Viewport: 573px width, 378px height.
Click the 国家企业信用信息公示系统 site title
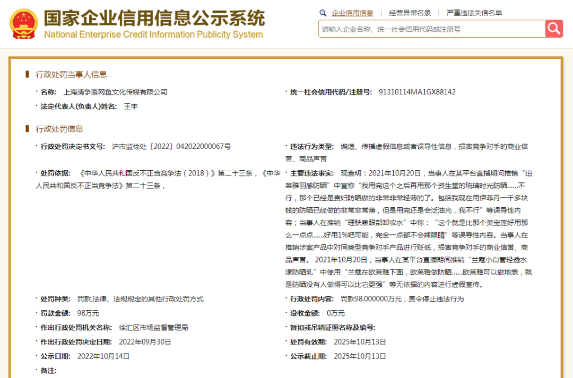(154, 18)
